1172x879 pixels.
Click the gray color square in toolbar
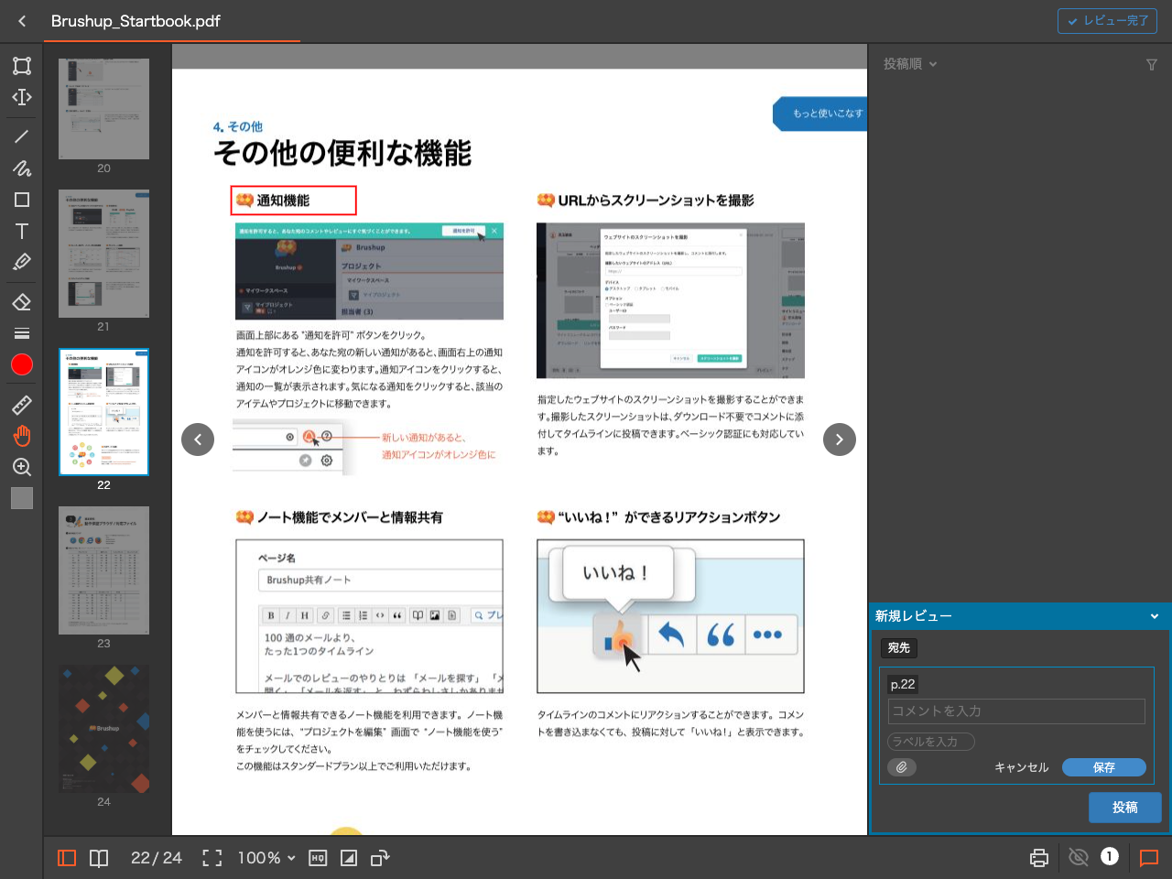pyautogui.click(x=22, y=498)
